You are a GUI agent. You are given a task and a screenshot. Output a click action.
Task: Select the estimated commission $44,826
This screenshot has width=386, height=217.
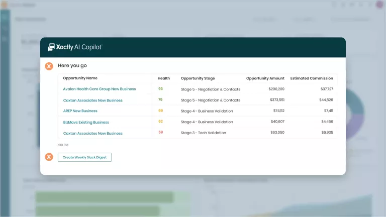(326, 99)
